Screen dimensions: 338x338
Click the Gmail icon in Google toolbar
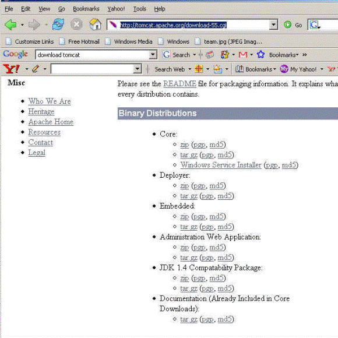[243, 55]
